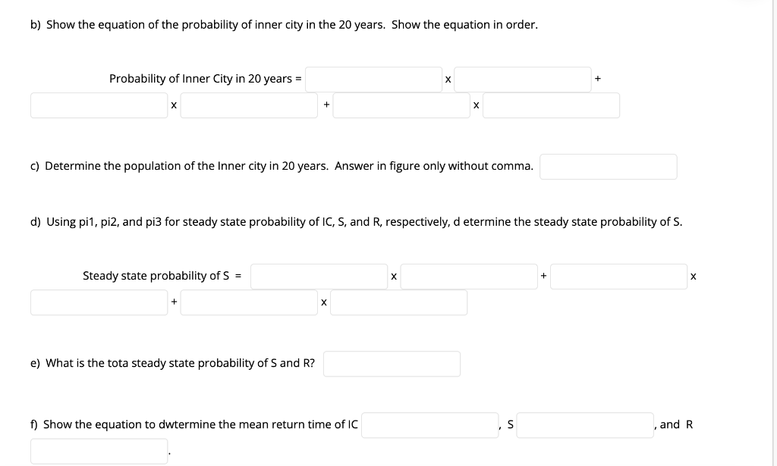Viewport: 777px width, 466px height.
Task: Click the box after + in part d top row
Action: [x=619, y=276]
